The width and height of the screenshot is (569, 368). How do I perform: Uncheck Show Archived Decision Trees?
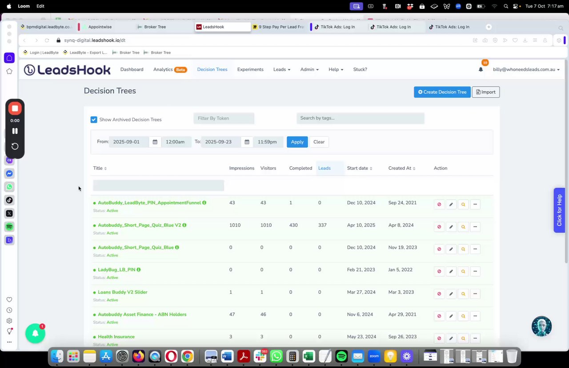pyautogui.click(x=94, y=120)
